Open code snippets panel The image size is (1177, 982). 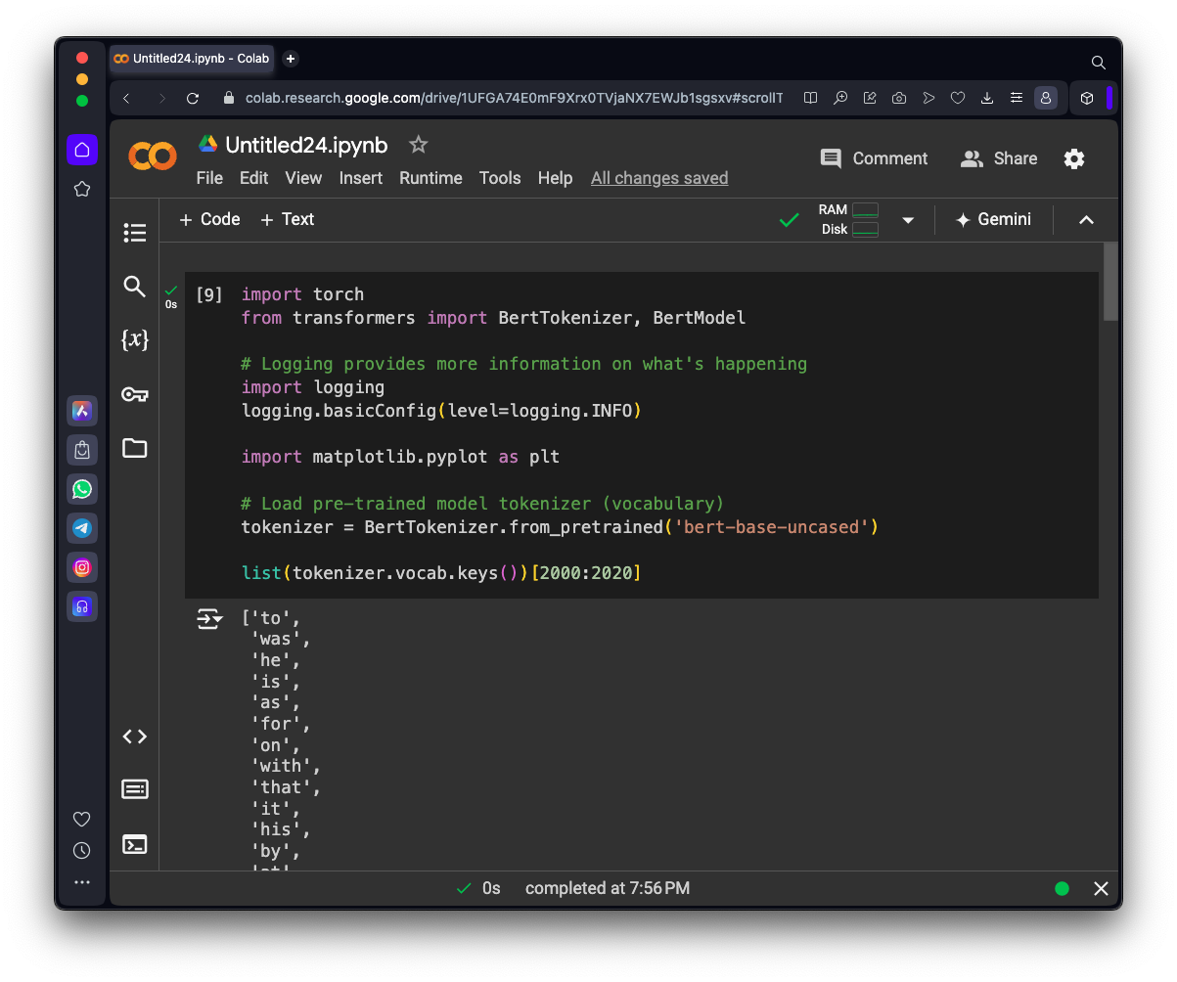pyautogui.click(x=135, y=736)
